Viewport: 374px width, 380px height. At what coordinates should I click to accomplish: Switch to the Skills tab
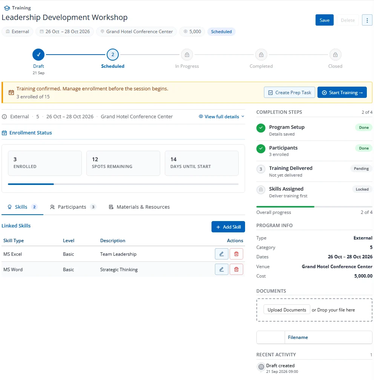[22, 207]
